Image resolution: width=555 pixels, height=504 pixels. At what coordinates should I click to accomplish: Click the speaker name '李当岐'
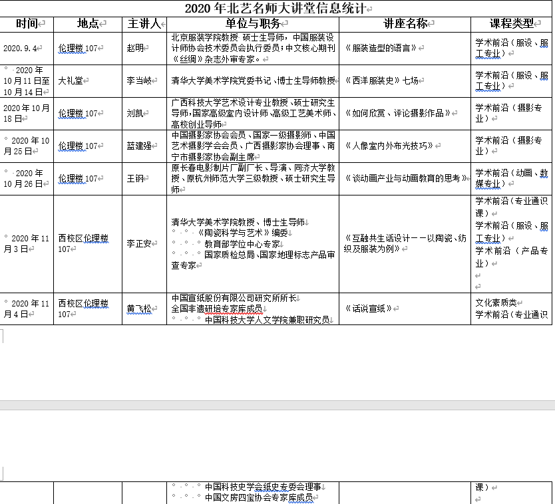139,81
